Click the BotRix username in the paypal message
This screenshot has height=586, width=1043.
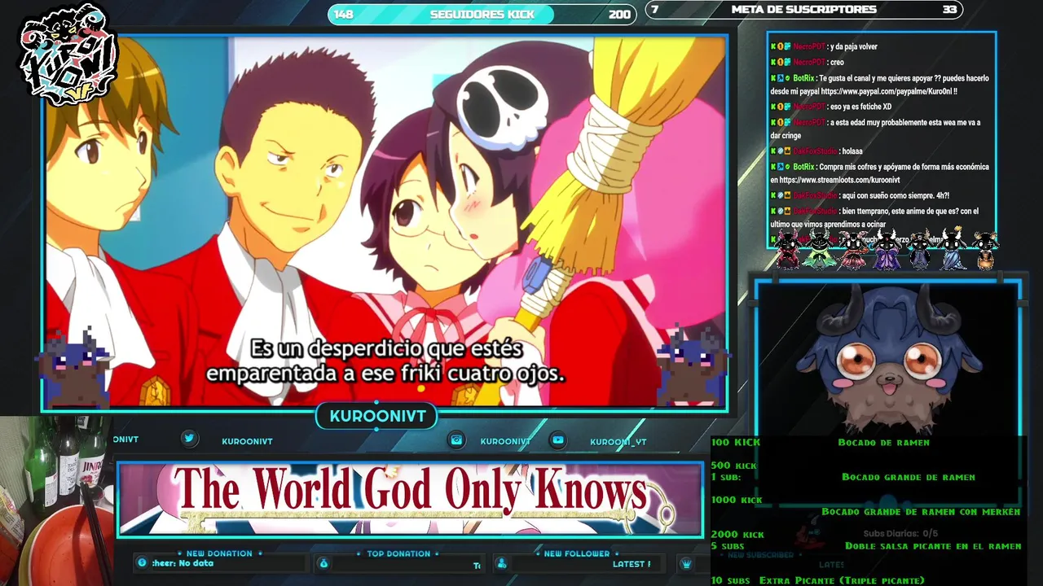[803, 78]
